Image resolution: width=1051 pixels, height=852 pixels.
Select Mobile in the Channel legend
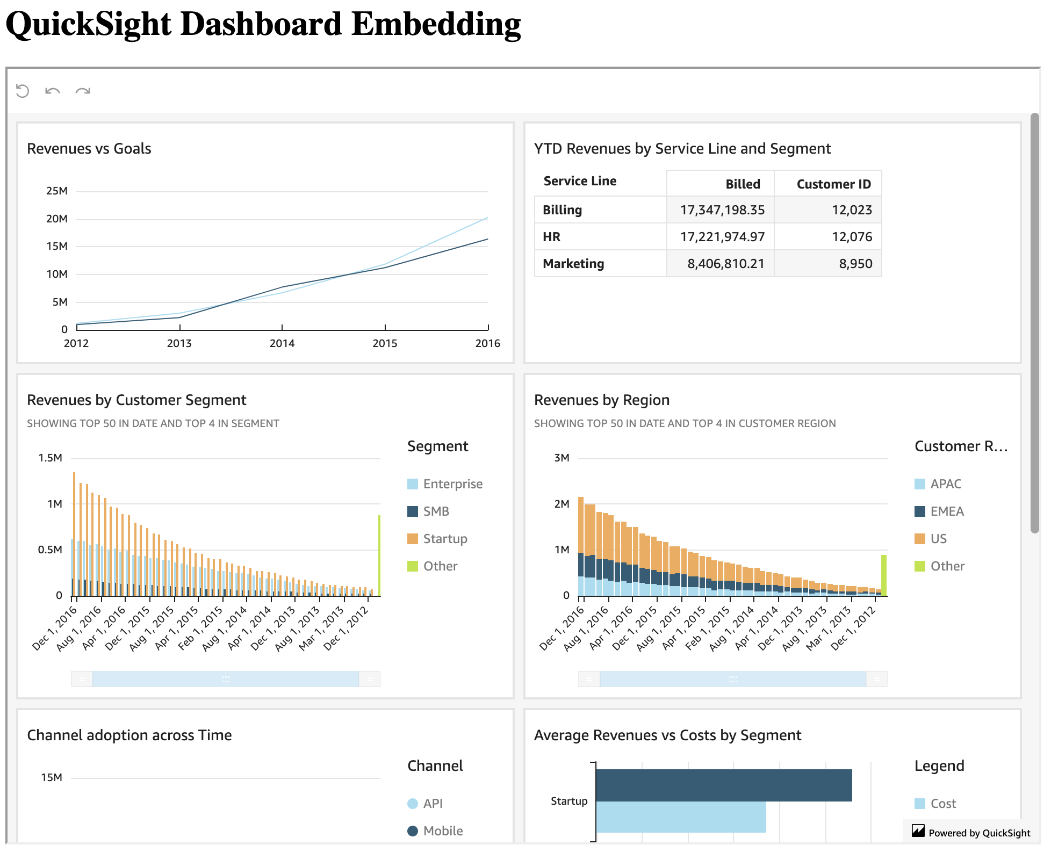443,831
